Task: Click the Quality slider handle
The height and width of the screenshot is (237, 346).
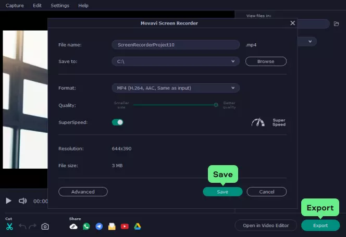Action: tap(216, 105)
